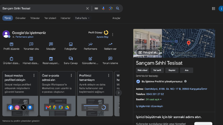Open Profili düzenle shop icon
Viewport: 223px width, 125px height.
pyautogui.click(x=11, y=44)
